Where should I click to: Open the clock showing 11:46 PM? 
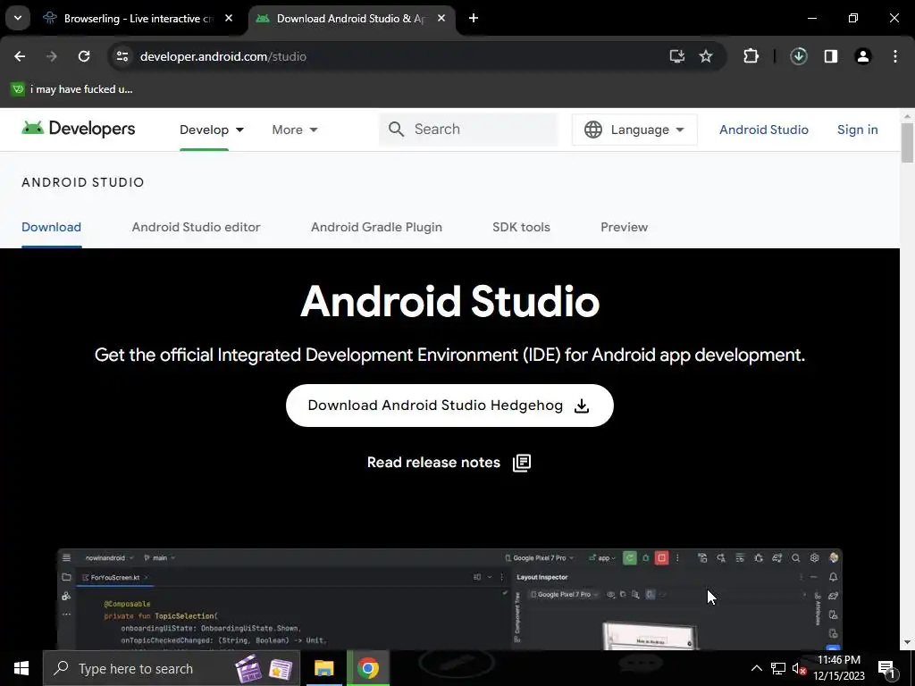coord(839,668)
